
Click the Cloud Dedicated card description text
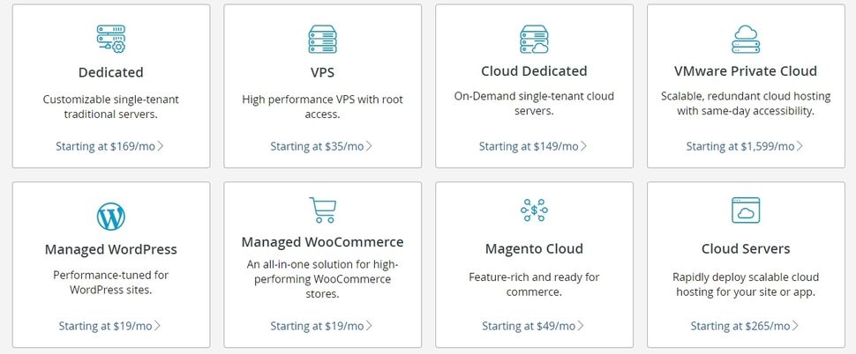coord(534,103)
